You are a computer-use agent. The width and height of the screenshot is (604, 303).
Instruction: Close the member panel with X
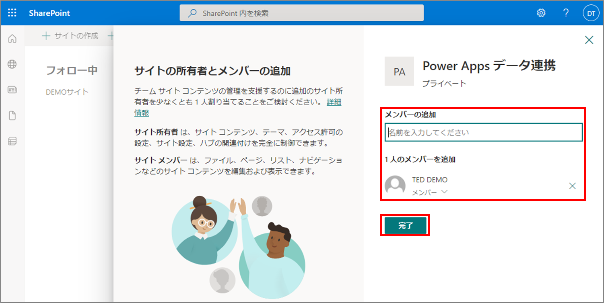589,40
